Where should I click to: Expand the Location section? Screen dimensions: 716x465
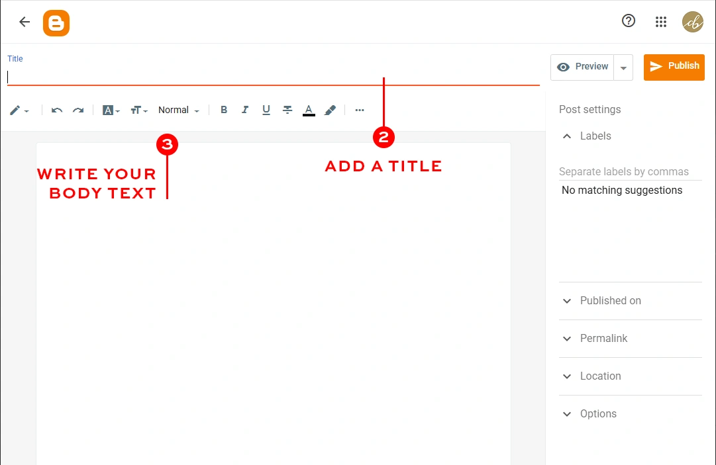tap(630, 376)
